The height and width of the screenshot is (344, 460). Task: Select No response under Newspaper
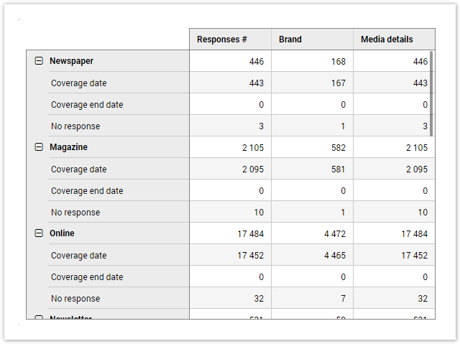click(75, 126)
